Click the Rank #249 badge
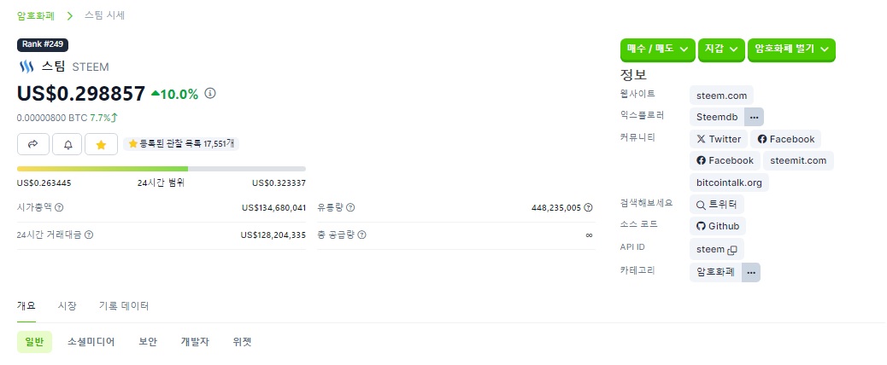 click(43, 44)
